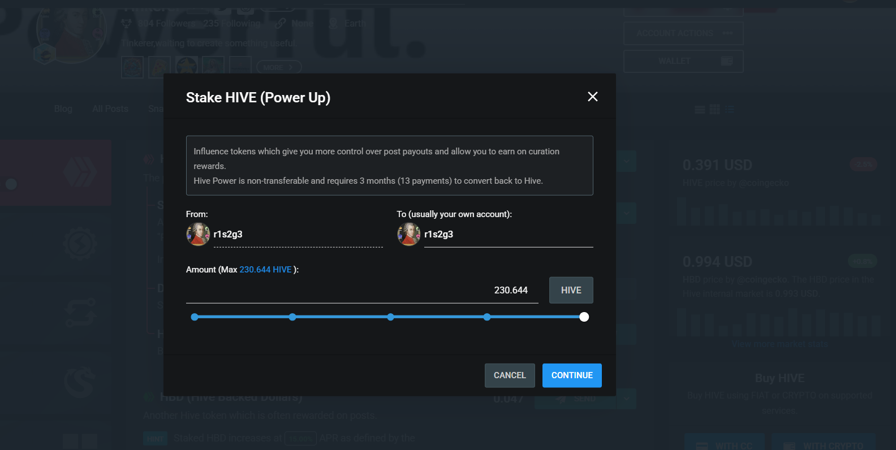Click Buy HIVE WITH CC button
The image size is (896, 450).
(x=725, y=445)
